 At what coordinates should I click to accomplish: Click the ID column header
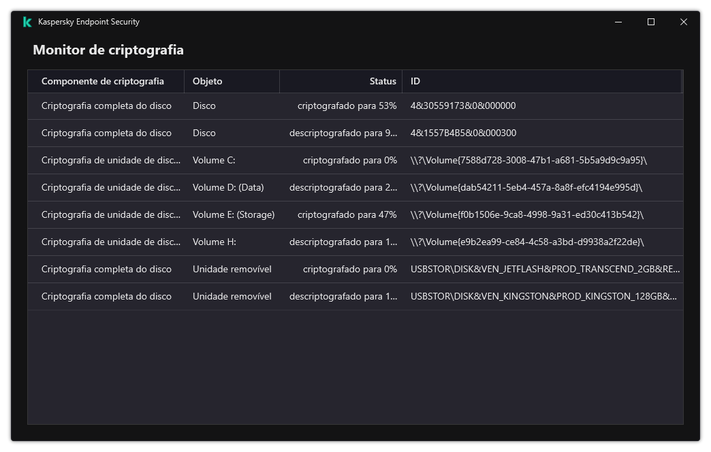tap(415, 81)
